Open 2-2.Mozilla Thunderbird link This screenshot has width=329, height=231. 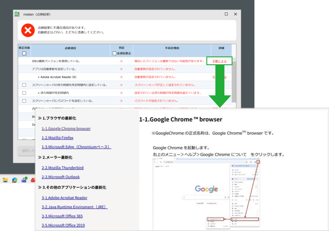[62, 168]
